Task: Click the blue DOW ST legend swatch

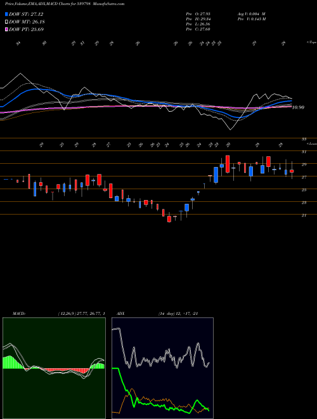Action: (6, 14)
